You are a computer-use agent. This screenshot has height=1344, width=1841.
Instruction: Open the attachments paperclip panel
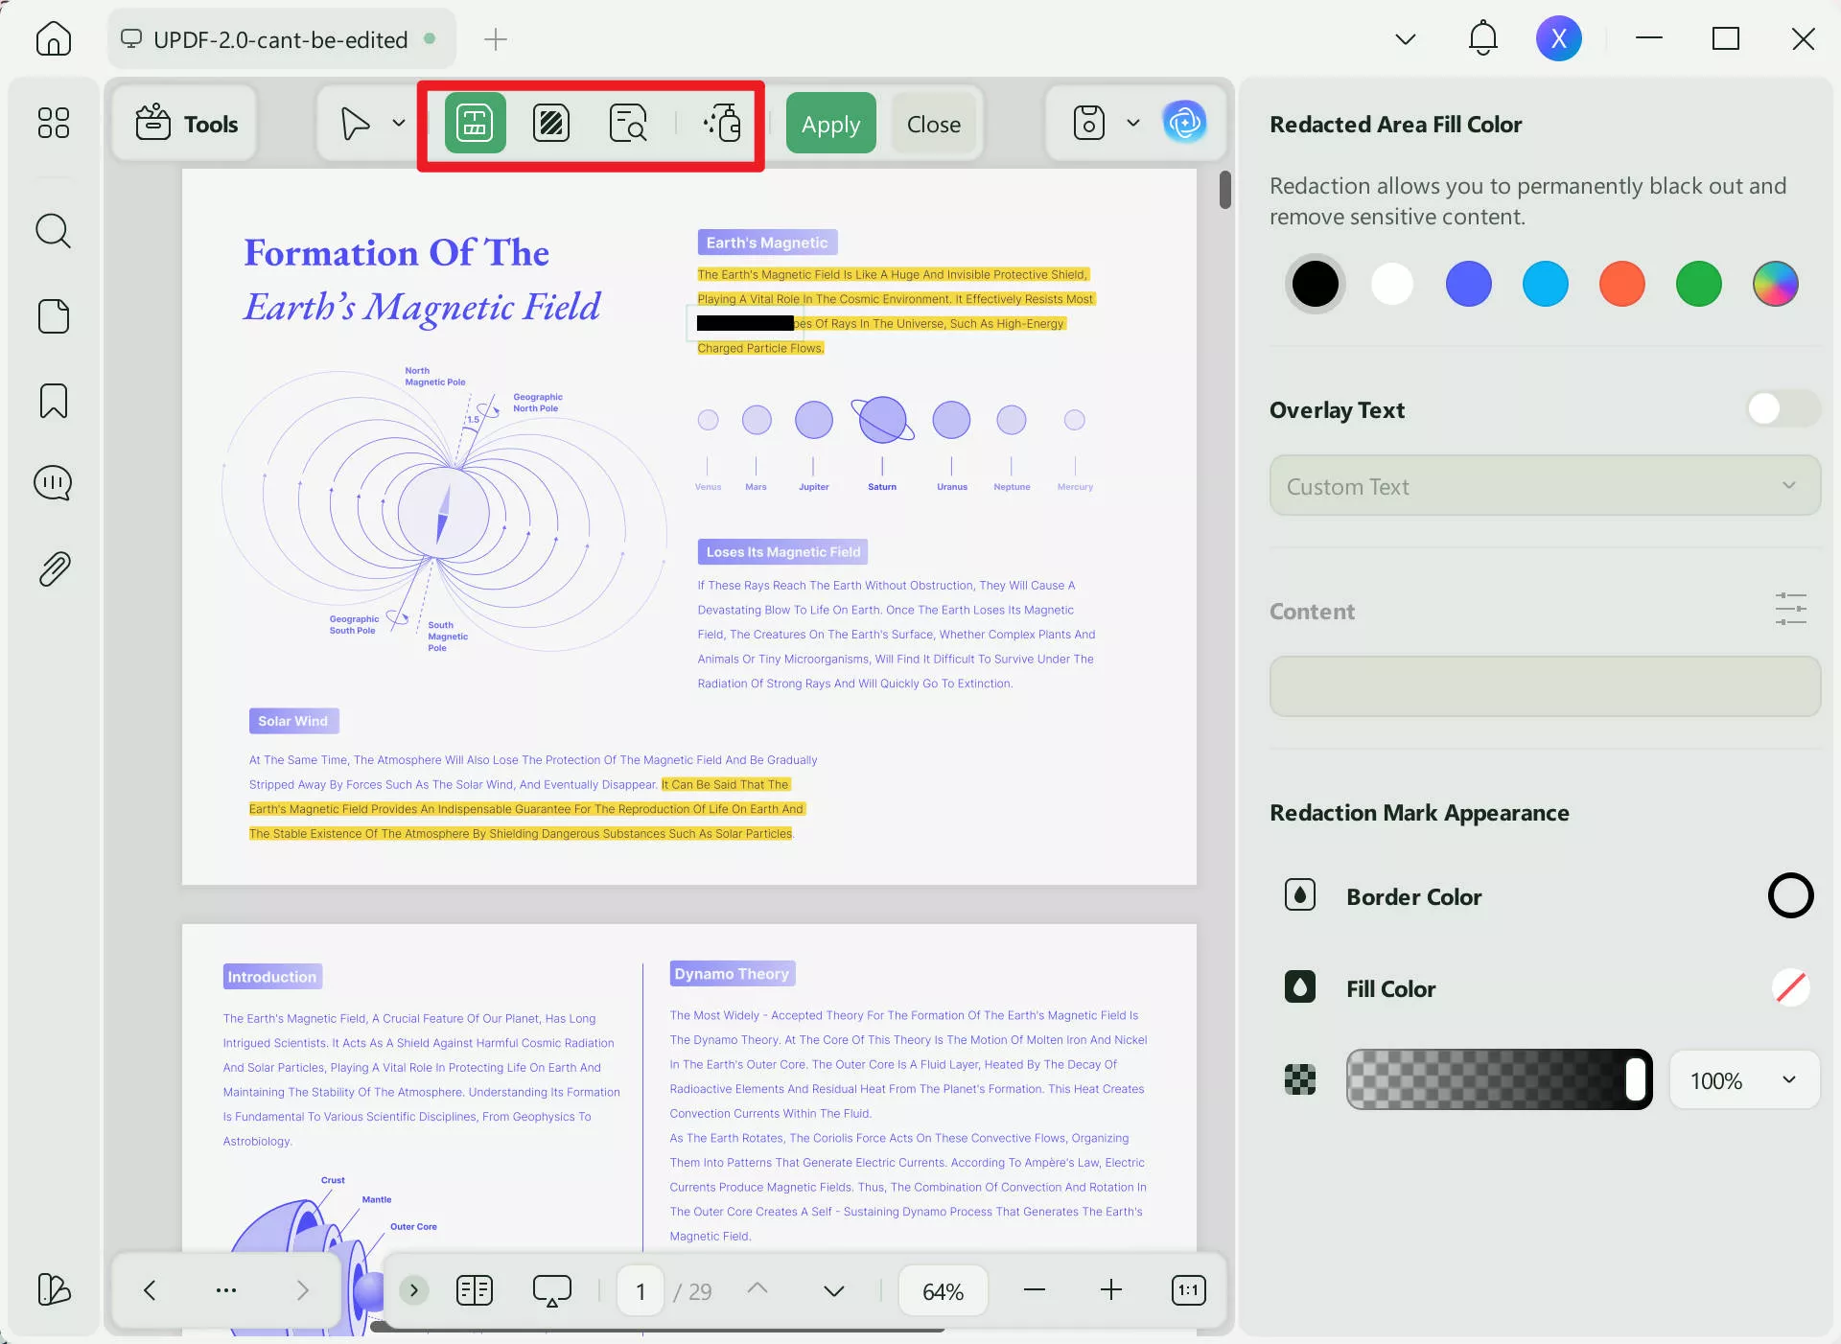point(54,569)
